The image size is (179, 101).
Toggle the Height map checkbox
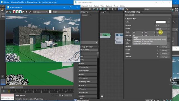(x=157, y=50)
